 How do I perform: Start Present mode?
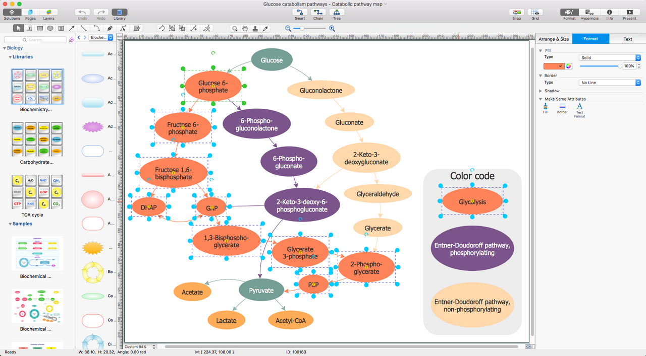click(629, 12)
